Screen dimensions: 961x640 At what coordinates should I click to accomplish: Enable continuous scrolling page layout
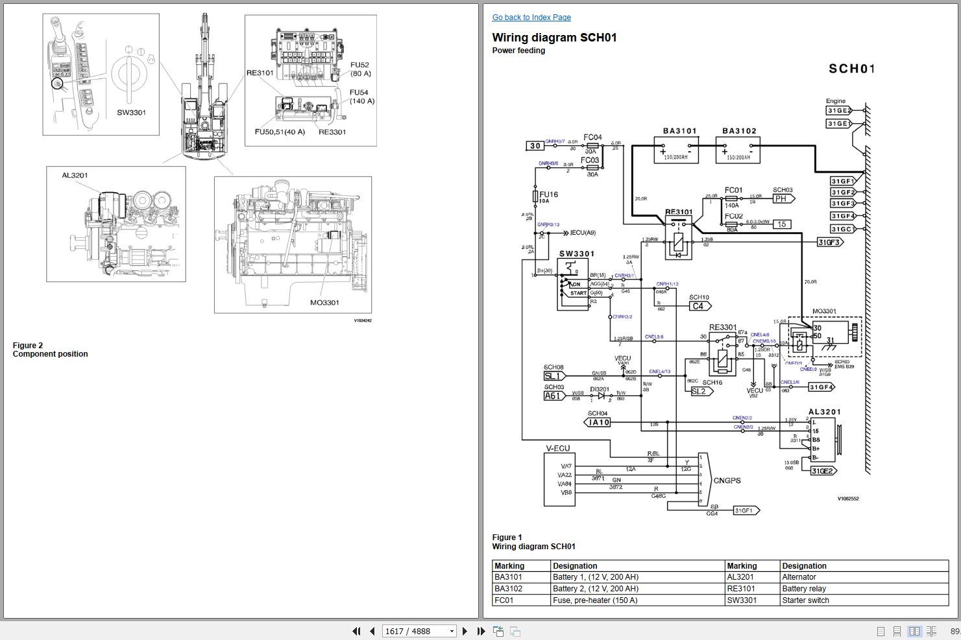click(x=897, y=631)
